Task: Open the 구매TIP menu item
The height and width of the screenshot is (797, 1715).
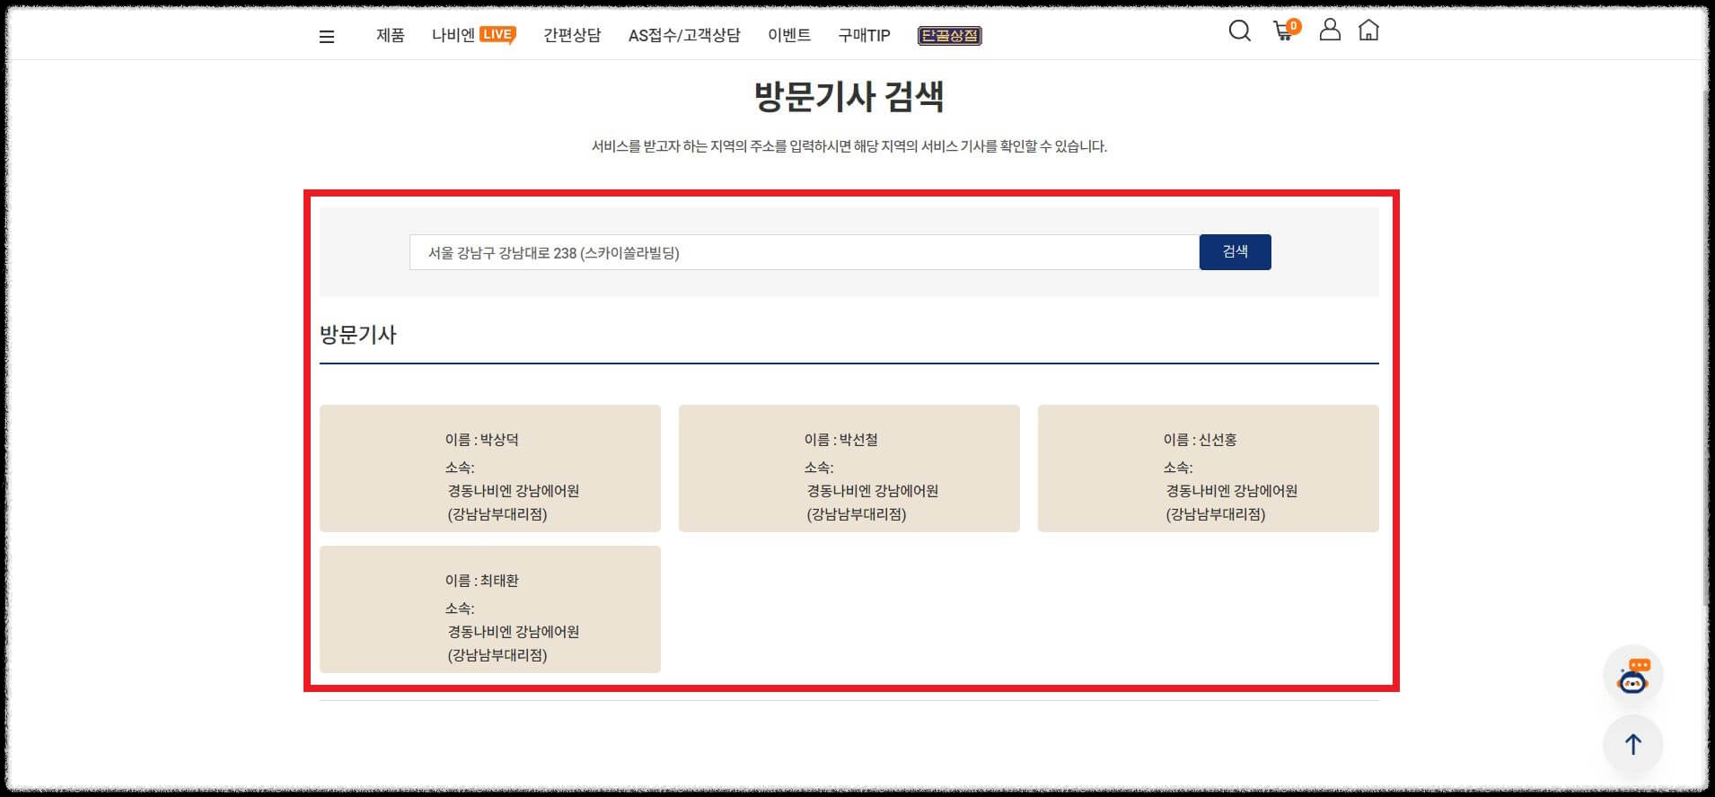Action: [x=864, y=35]
